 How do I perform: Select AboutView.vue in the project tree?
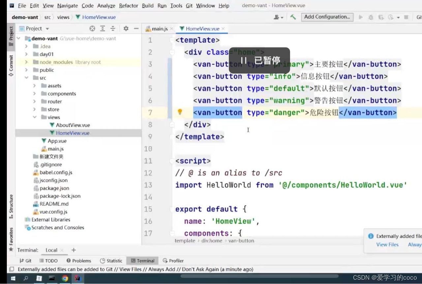click(x=73, y=125)
